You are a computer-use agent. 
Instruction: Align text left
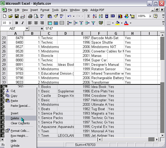(30, 23)
